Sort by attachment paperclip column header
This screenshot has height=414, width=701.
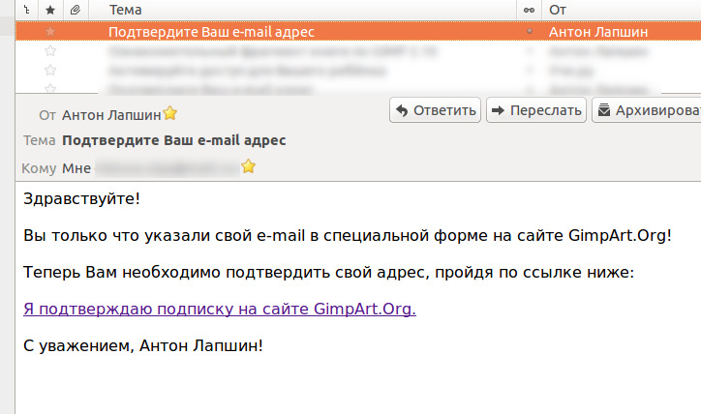pyautogui.click(x=76, y=10)
